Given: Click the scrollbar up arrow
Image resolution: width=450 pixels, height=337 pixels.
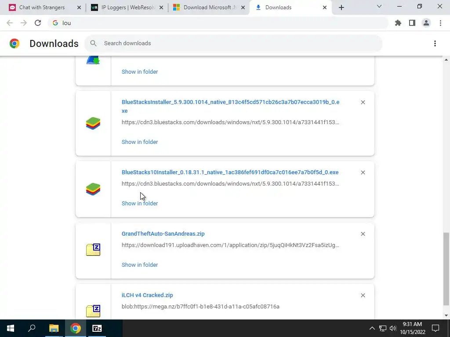Looking at the screenshot, I should click(446, 60).
